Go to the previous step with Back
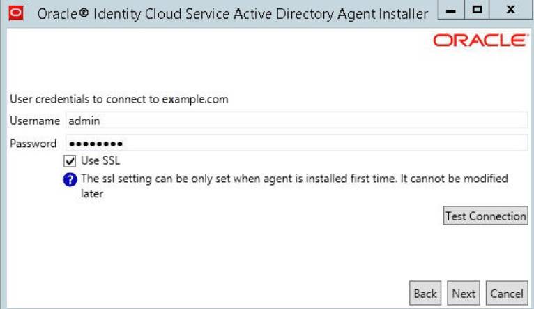This screenshot has height=309, width=534. point(425,294)
